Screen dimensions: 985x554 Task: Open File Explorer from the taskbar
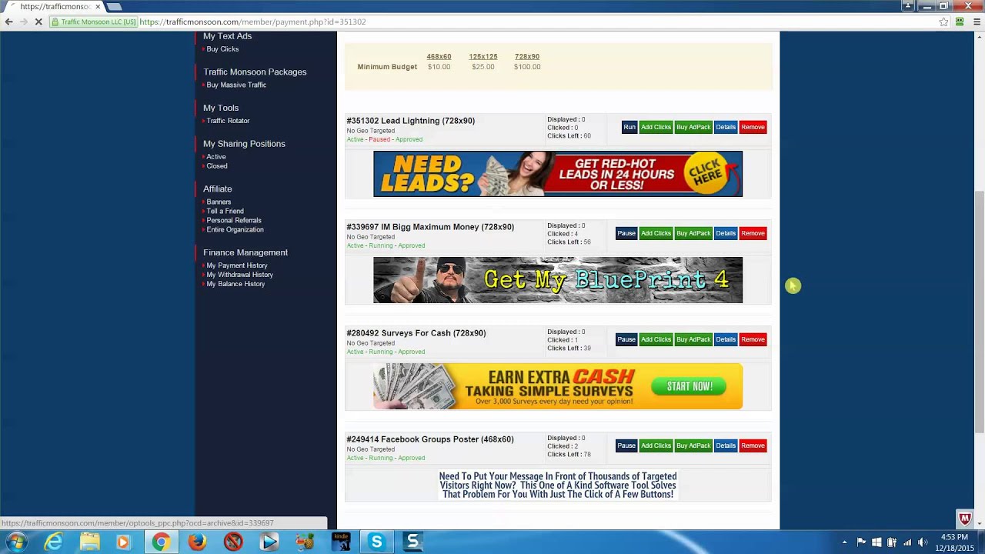pos(90,542)
